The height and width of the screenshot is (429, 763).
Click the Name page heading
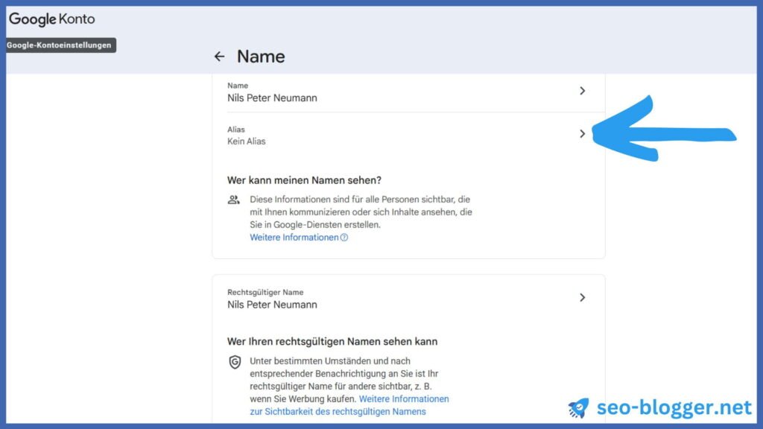(261, 57)
